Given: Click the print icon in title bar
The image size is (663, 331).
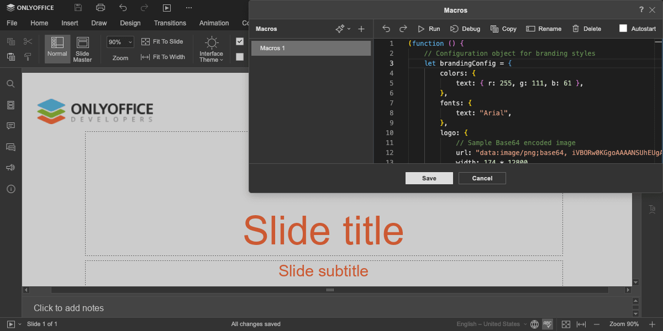Looking at the screenshot, I should point(100,8).
